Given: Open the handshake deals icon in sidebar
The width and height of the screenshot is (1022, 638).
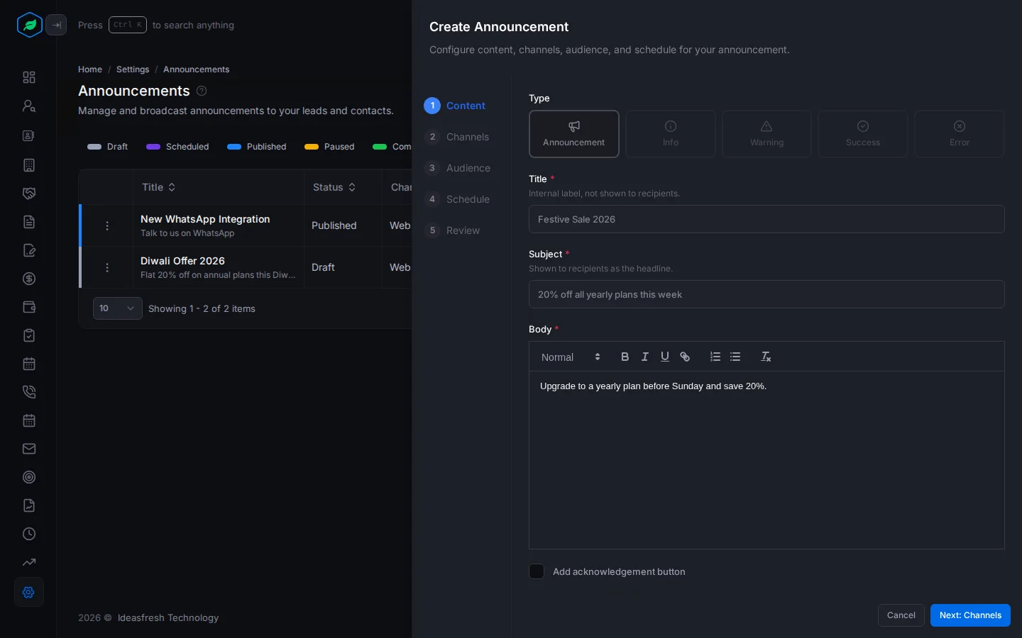Looking at the screenshot, I should click(29, 194).
